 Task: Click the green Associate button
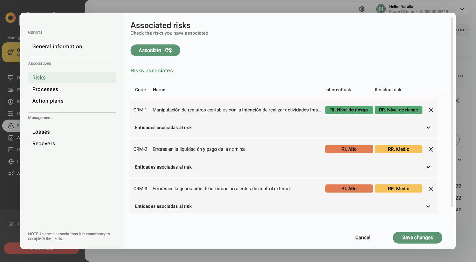[155, 50]
